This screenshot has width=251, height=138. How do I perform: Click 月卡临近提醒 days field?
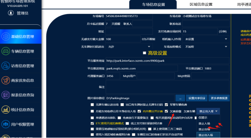pos(108,24)
